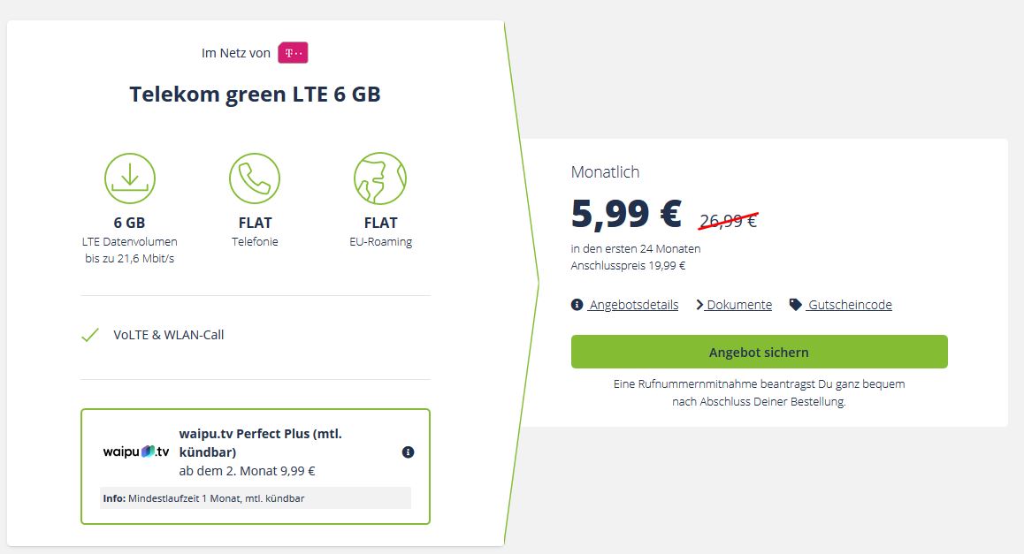Click the crossed-out 26,99 € price
The height and width of the screenshot is (554, 1024).
click(728, 221)
